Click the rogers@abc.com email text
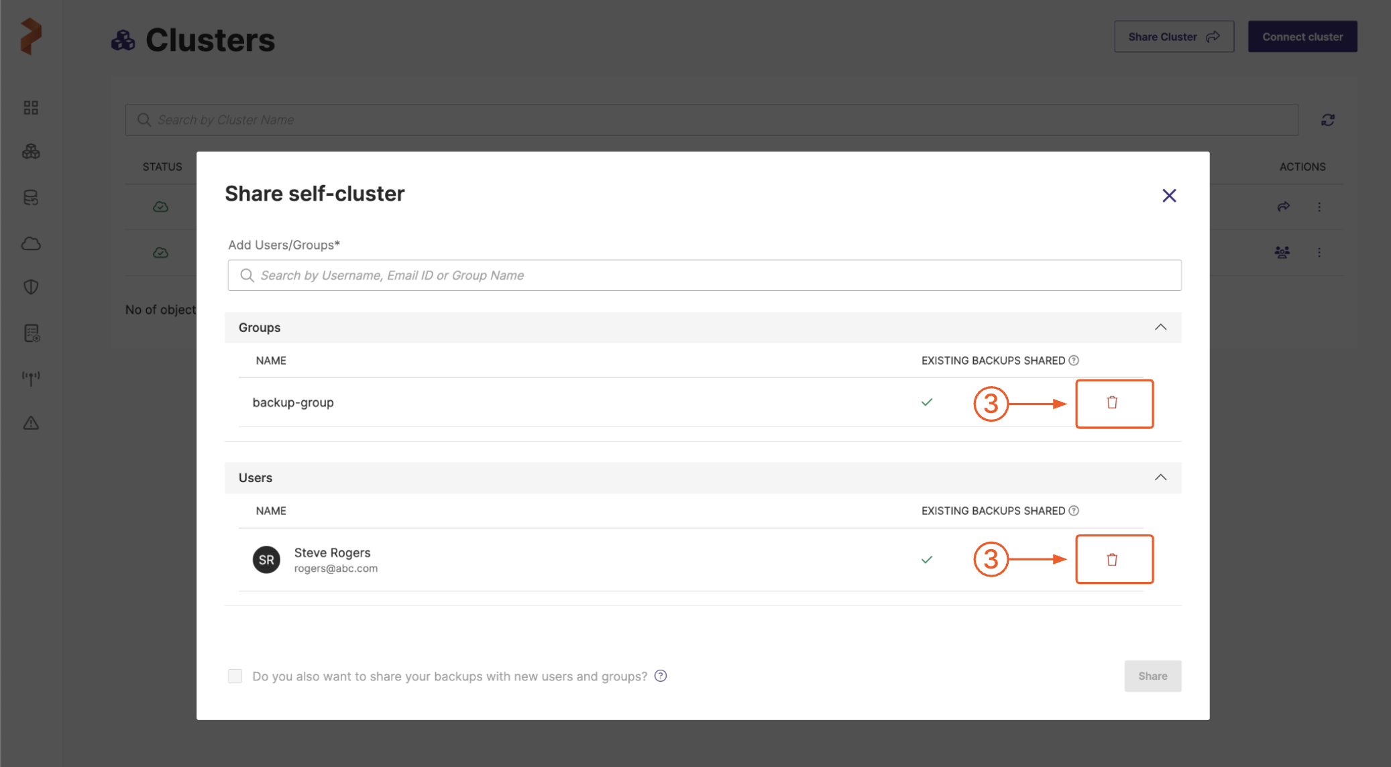Screen dimensions: 1391x767 point(336,569)
